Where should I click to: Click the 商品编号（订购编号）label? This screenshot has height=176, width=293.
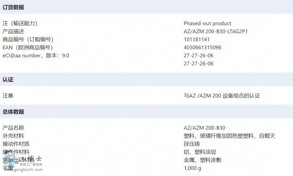click(28, 39)
